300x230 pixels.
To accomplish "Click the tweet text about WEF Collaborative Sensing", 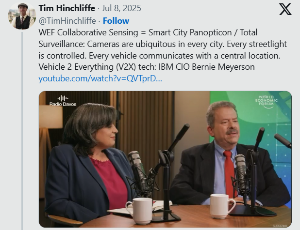I will pos(163,49).
